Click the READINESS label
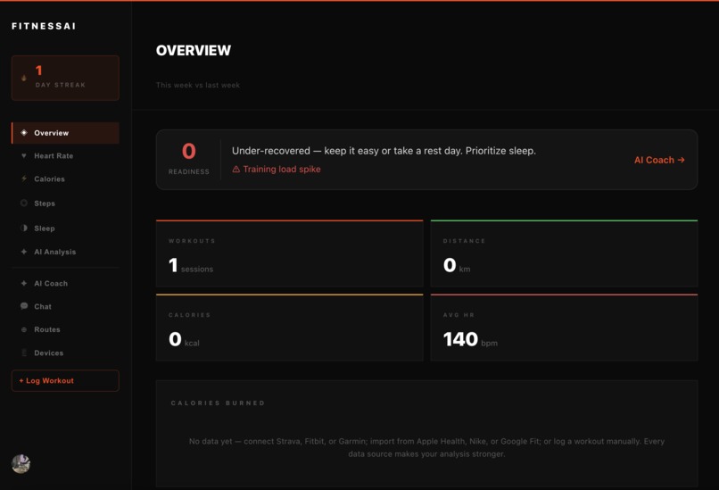Screen dimensions: 719x490 pos(189,171)
